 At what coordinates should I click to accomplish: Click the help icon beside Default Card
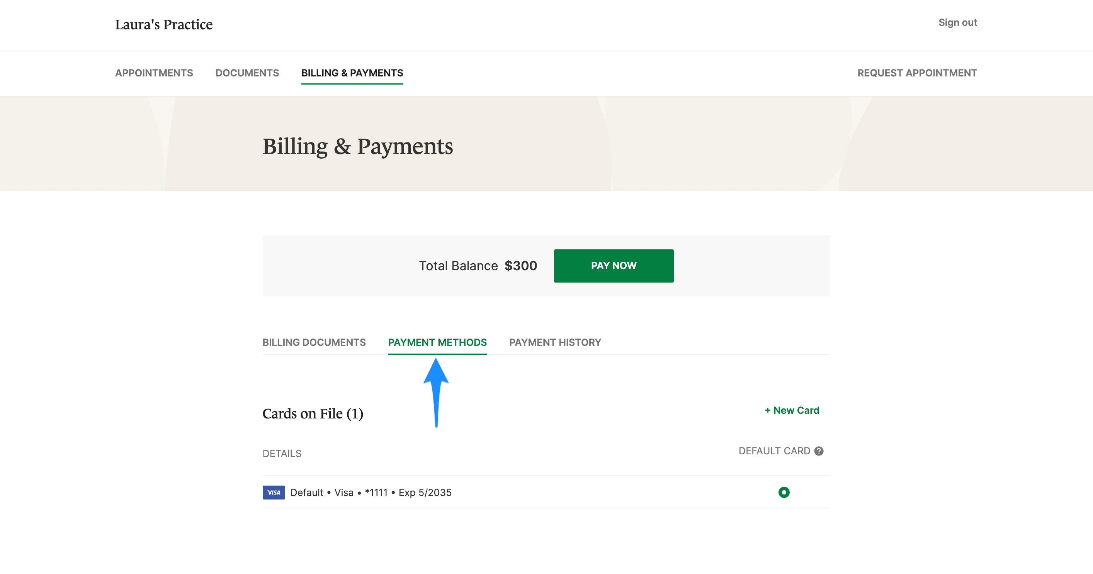[x=819, y=450]
